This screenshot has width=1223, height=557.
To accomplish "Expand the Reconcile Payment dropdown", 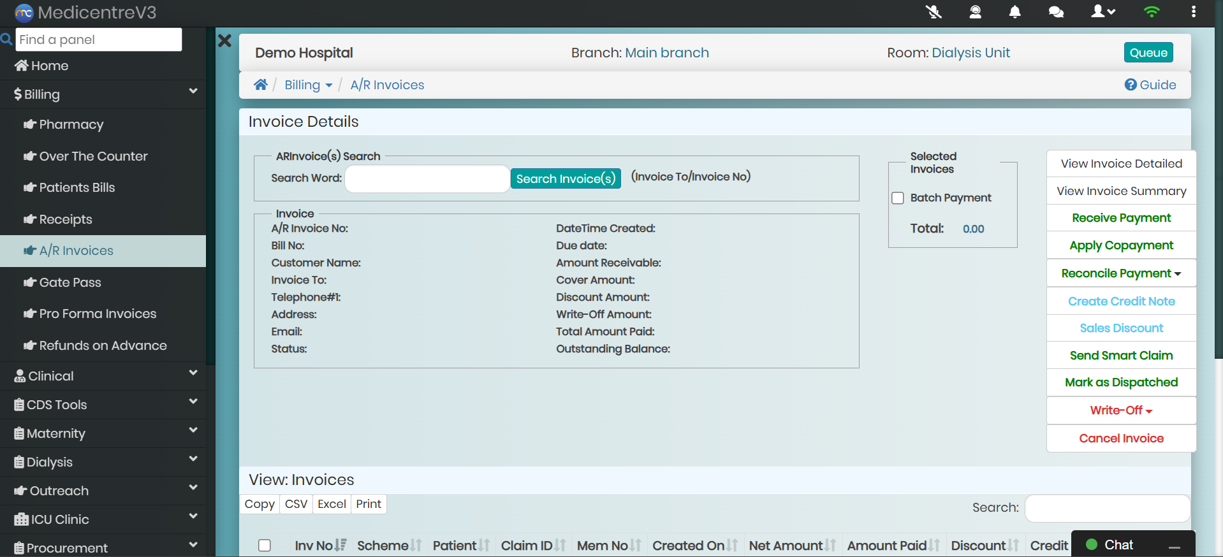I will point(1120,273).
